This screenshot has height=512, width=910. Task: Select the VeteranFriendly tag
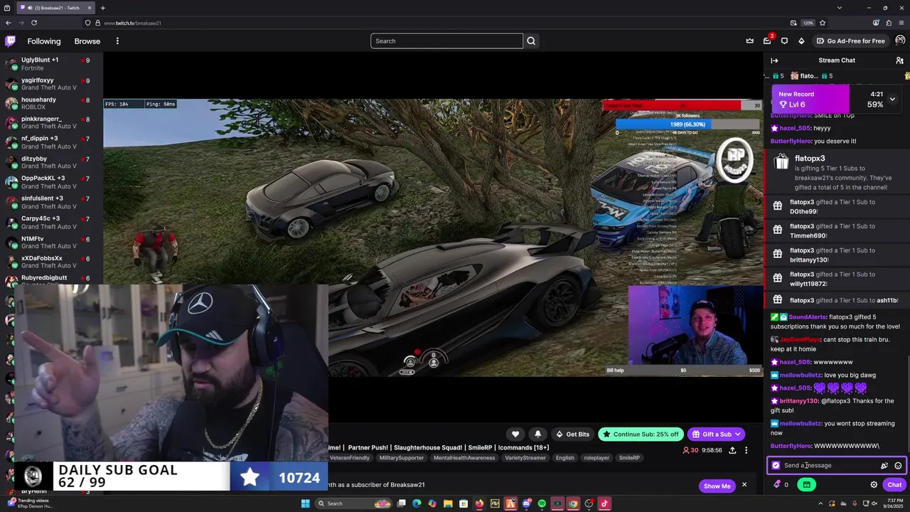point(349,458)
